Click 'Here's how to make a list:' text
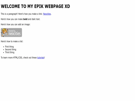Viewport: 135px width, 101px height. [x=12, y=41]
